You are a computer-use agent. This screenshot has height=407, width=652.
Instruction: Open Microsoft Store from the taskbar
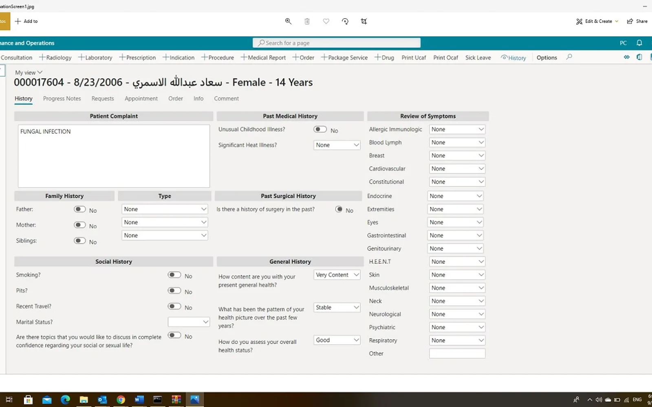28,400
